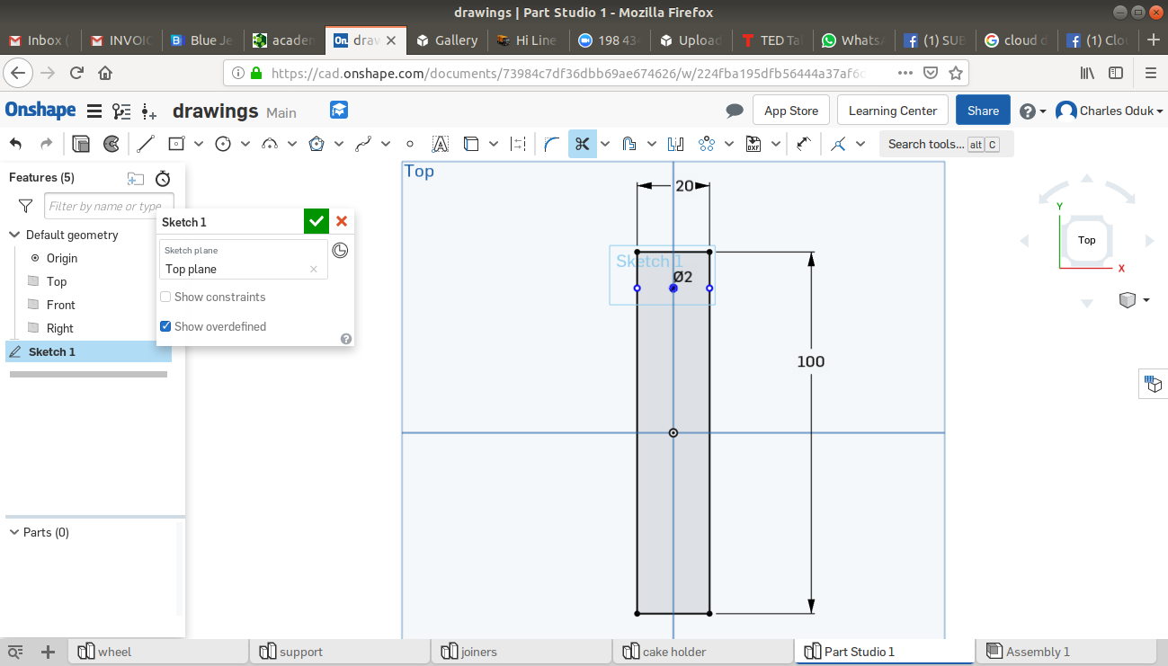Click the Filter by name field
Image resolution: width=1168 pixels, height=666 pixels.
pos(108,206)
